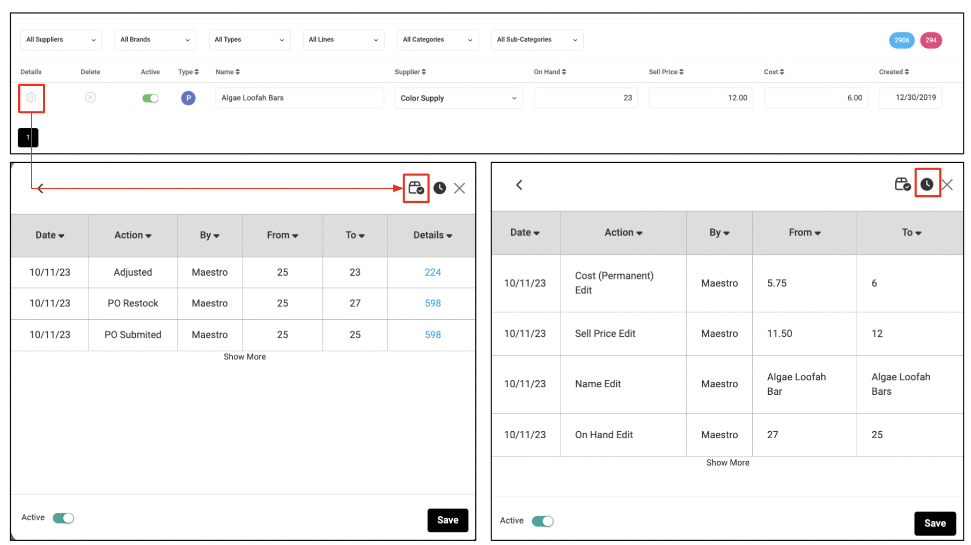Image resolution: width=971 pixels, height=545 pixels.
Task: Sort product list by Name column
Action: point(227,72)
